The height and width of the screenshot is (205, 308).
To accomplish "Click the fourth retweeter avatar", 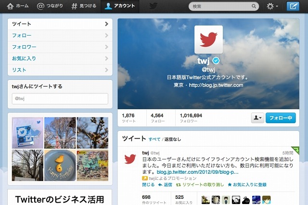I will tap(236, 200).
